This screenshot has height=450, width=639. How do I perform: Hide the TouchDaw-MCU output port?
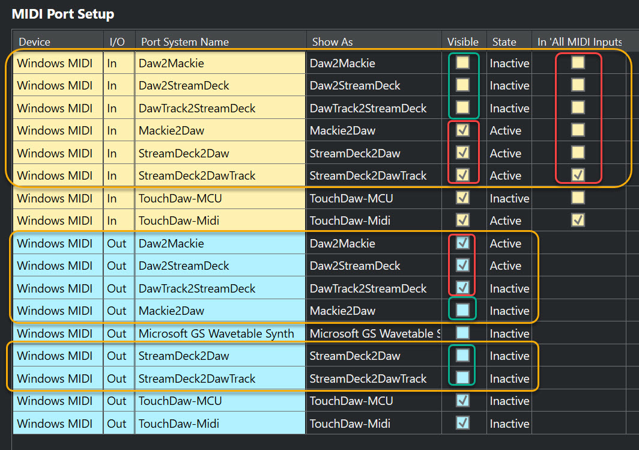(462, 401)
